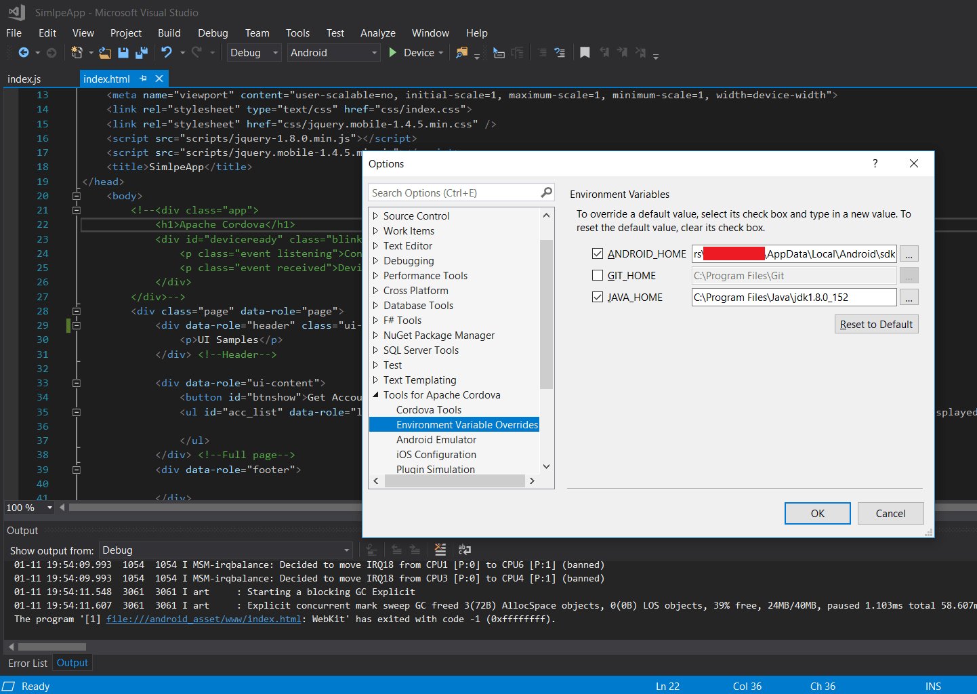The height and width of the screenshot is (694, 977).
Task: Click the Search Options input field
Action: 454,193
